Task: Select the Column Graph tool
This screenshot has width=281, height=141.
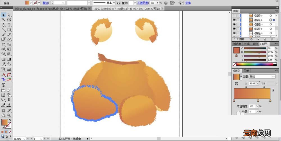Action: coord(9,69)
